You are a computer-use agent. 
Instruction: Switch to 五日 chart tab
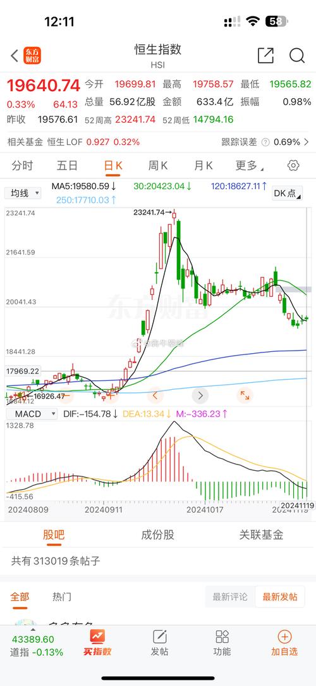coord(68,166)
